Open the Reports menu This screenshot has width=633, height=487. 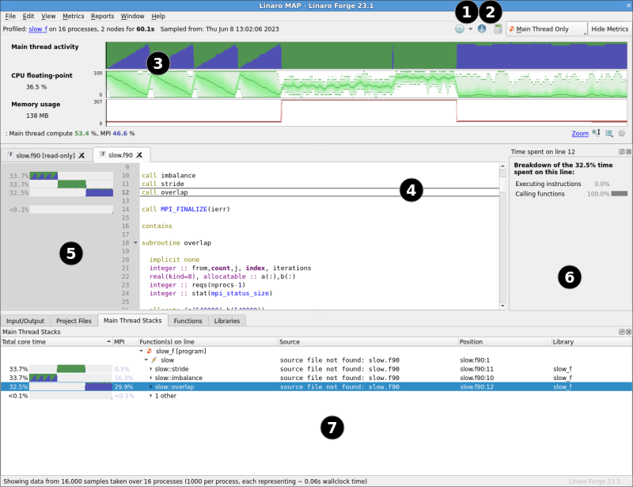point(103,16)
